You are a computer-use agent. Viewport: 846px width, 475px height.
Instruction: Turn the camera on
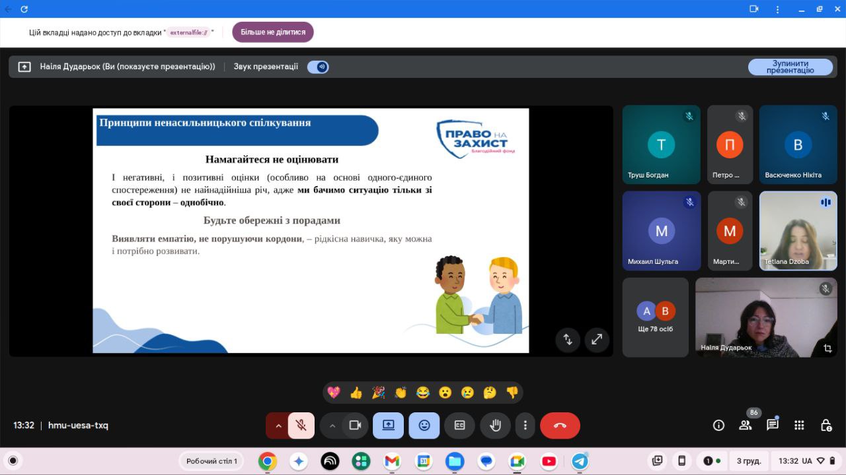355,426
